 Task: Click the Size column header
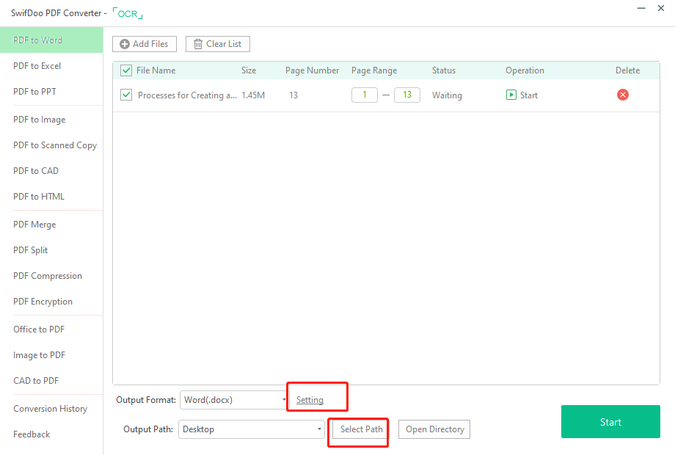click(x=249, y=70)
